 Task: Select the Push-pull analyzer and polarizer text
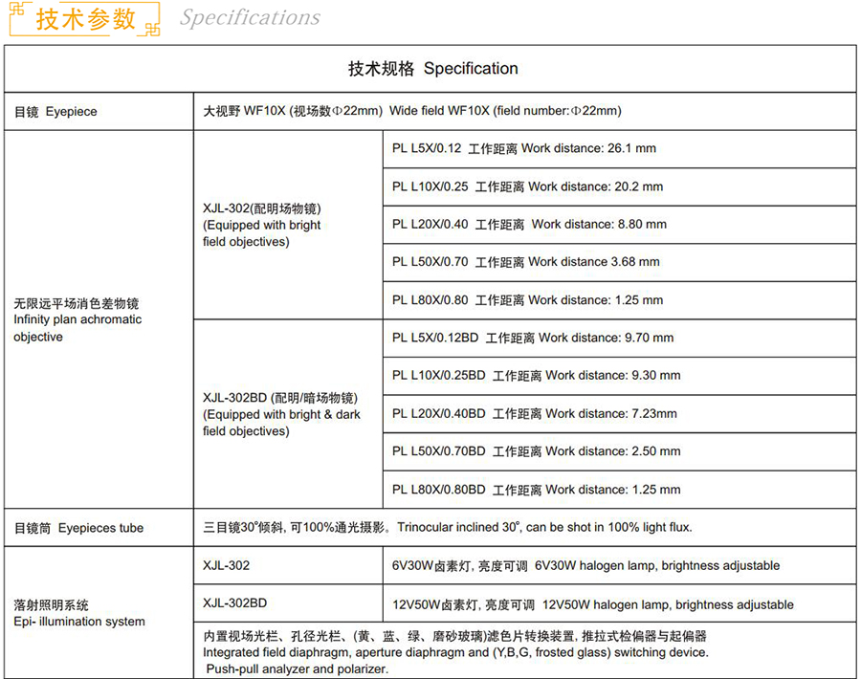click(297, 668)
